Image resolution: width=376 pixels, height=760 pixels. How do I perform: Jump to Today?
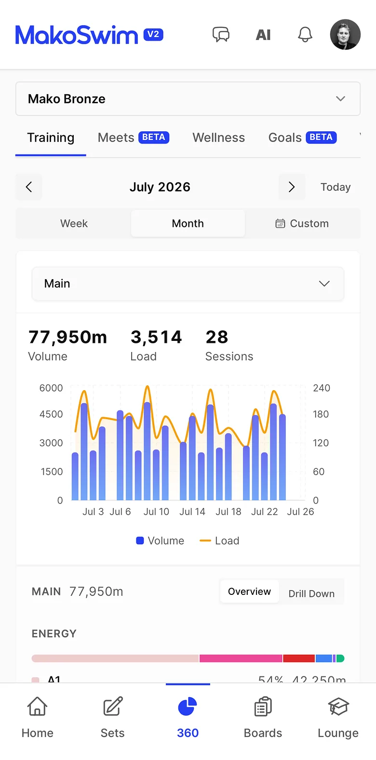(x=336, y=187)
